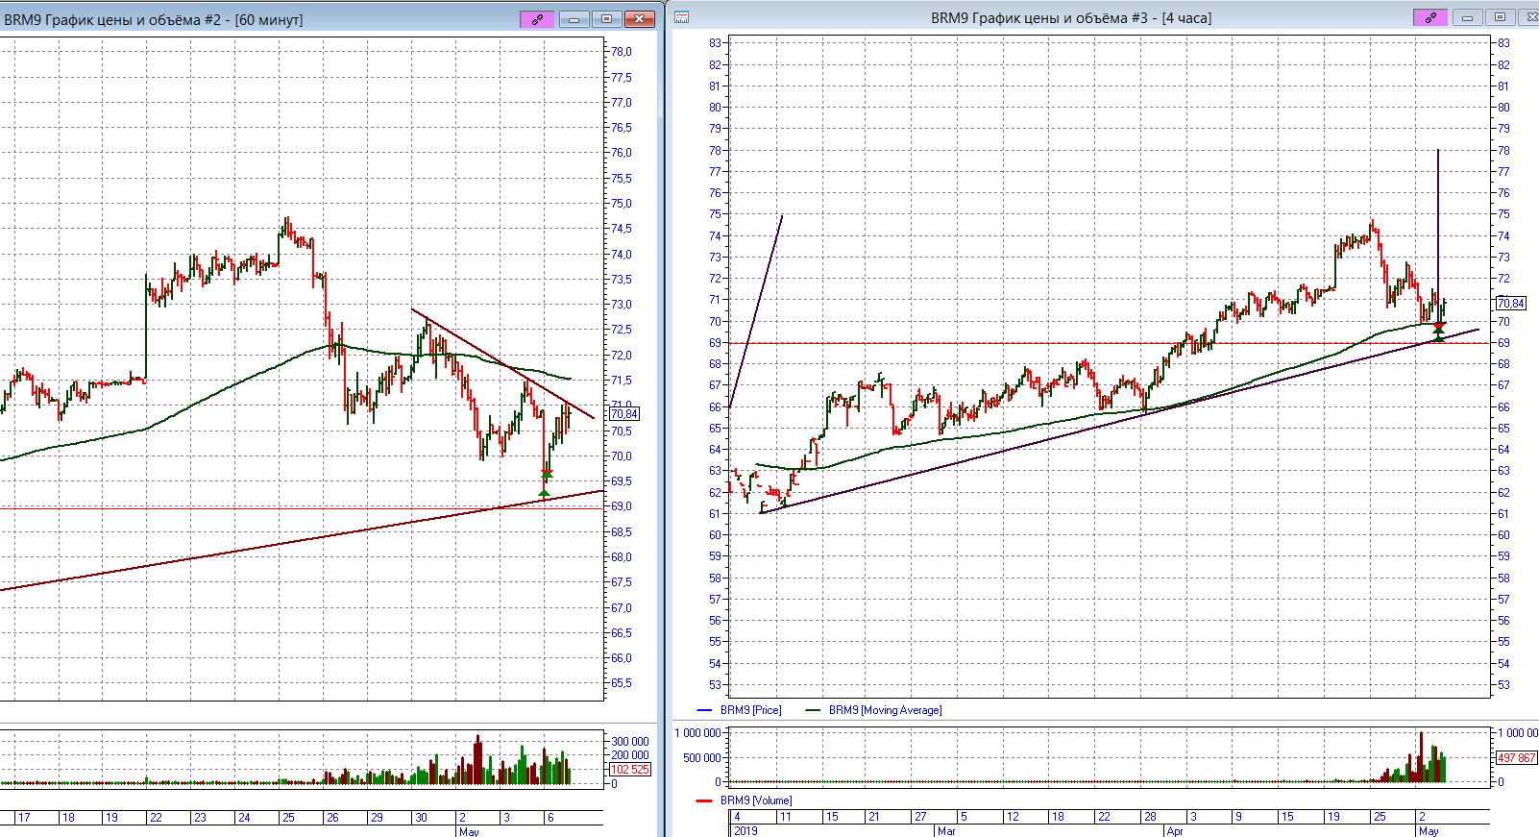Click the BRM9 [Moving Average] legend label
The image size is (1539, 837).
[885, 710]
